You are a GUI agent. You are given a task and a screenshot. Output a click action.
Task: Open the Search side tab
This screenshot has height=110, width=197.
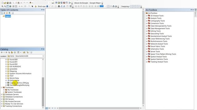196,13
